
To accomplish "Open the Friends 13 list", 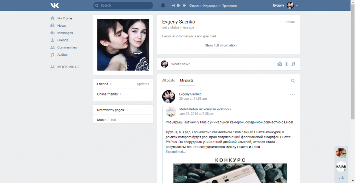I will 105,84.
